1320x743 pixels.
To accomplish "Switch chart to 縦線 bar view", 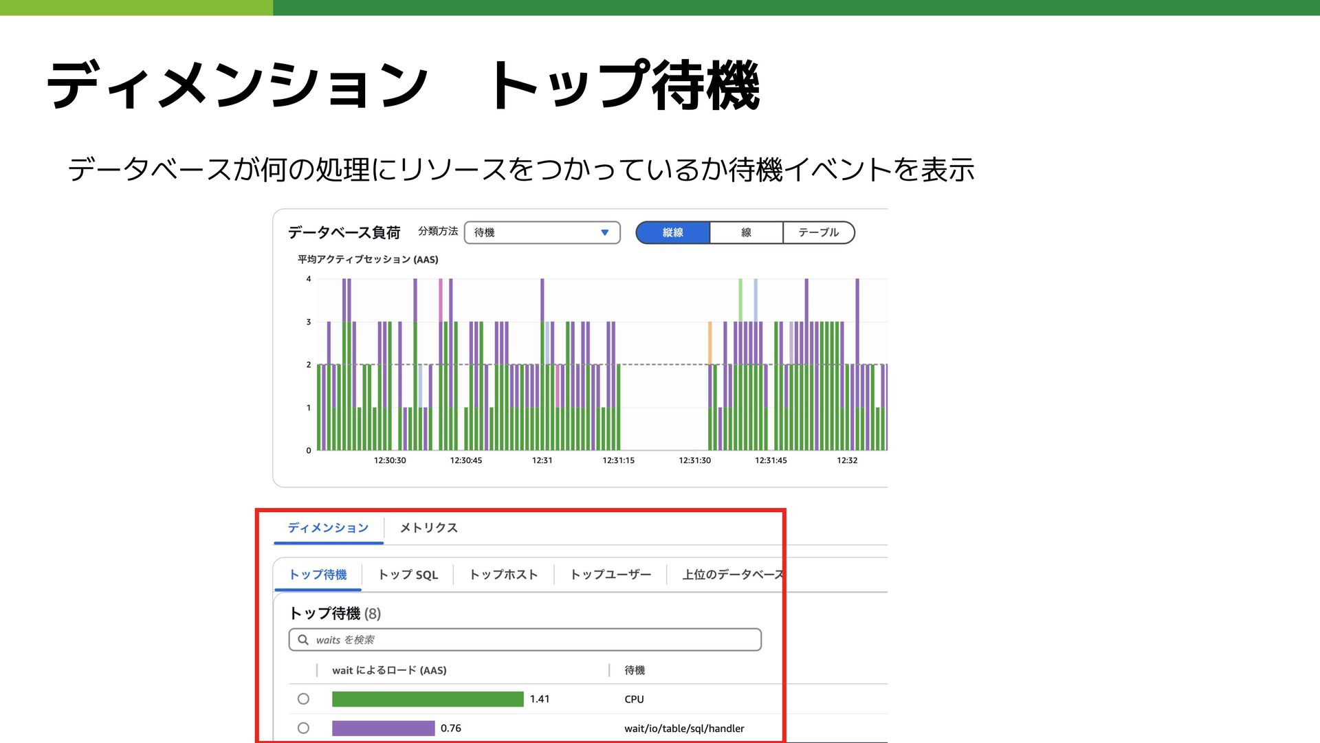I will coord(672,232).
